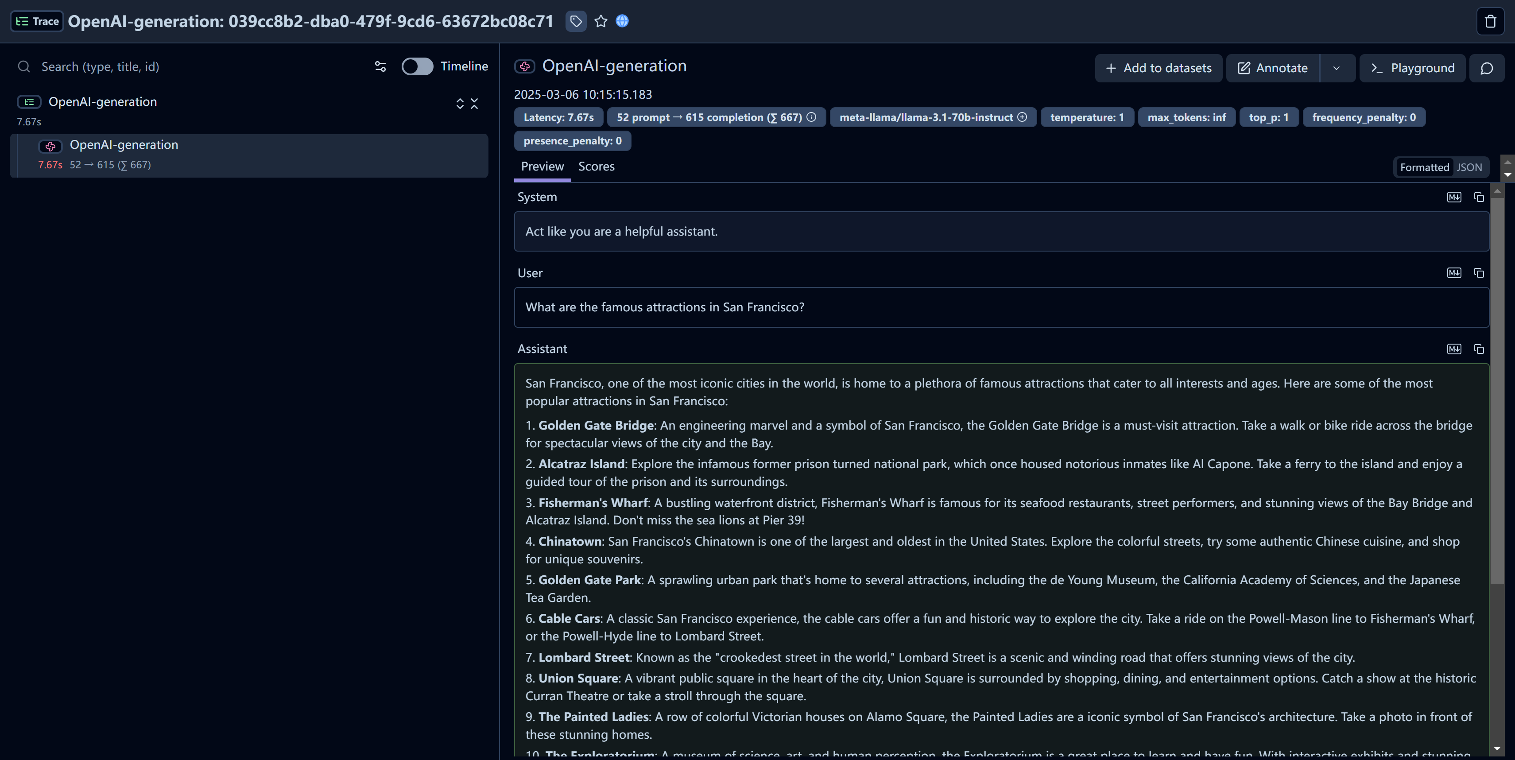This screenshot has width=1515, height=760.
Task: Copy the User message content
Action: pos(1479,273)
